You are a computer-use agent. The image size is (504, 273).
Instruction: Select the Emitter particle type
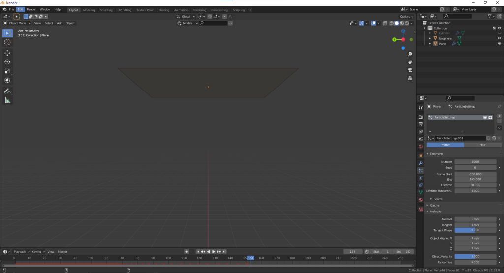(x=445, y=145)
